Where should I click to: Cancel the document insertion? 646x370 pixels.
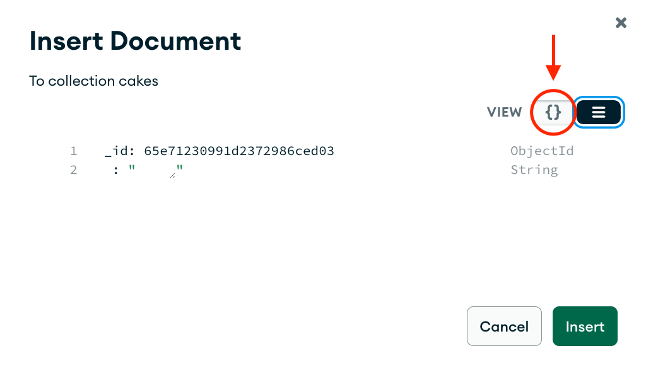click(504, 326)
